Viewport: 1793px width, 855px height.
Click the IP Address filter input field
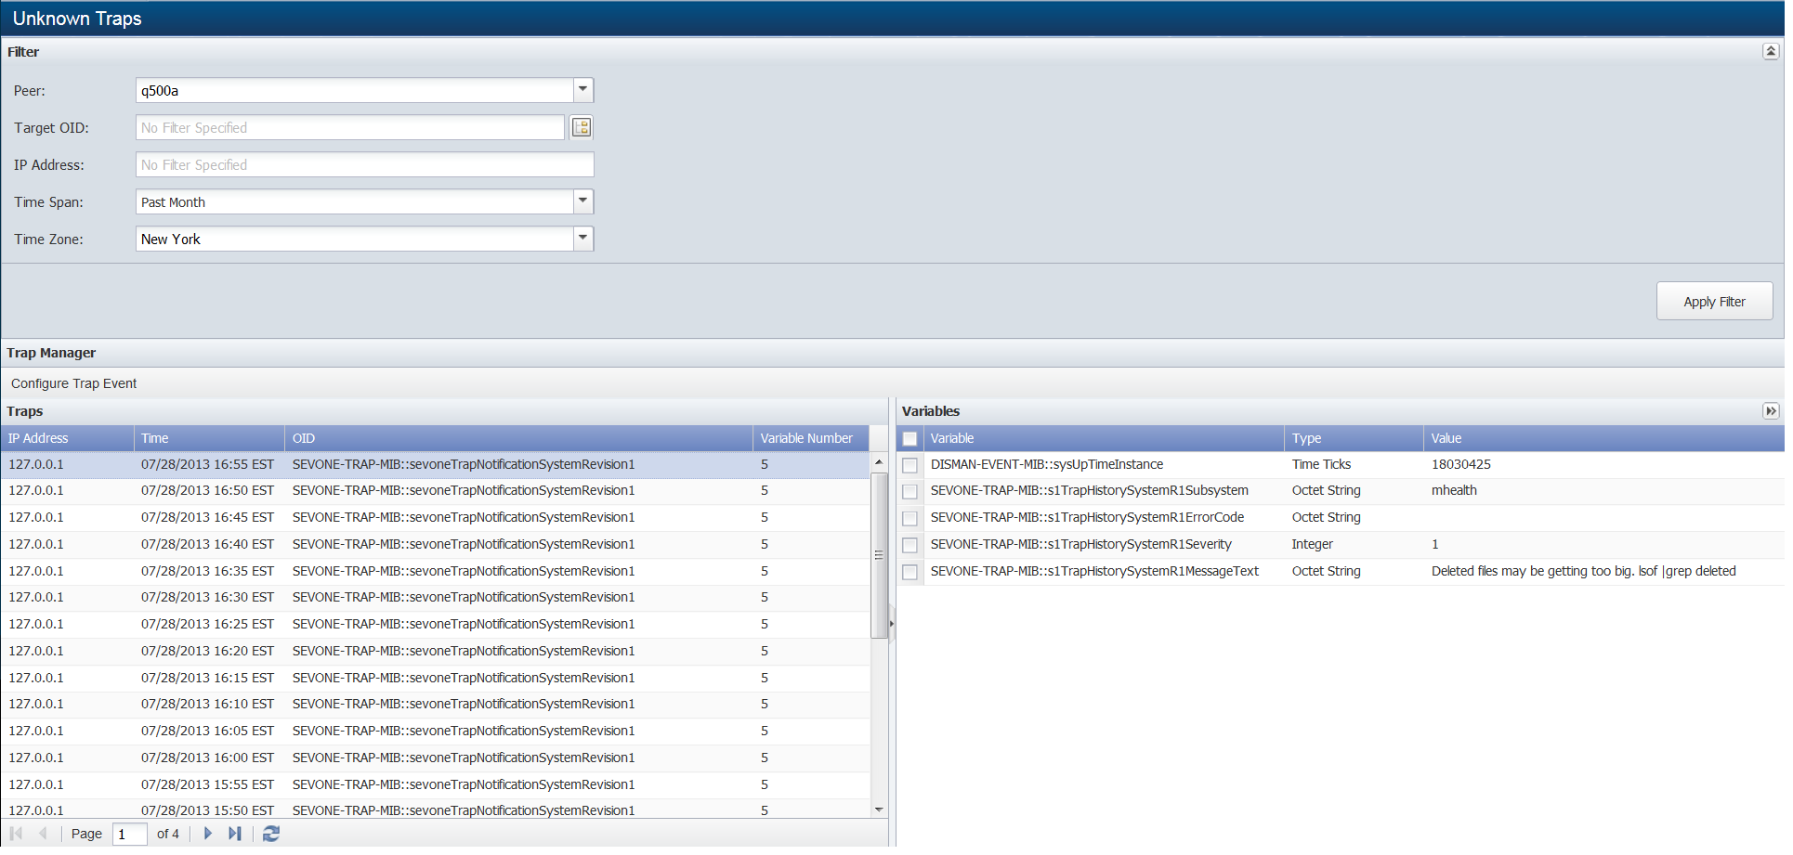pos(365,164)
